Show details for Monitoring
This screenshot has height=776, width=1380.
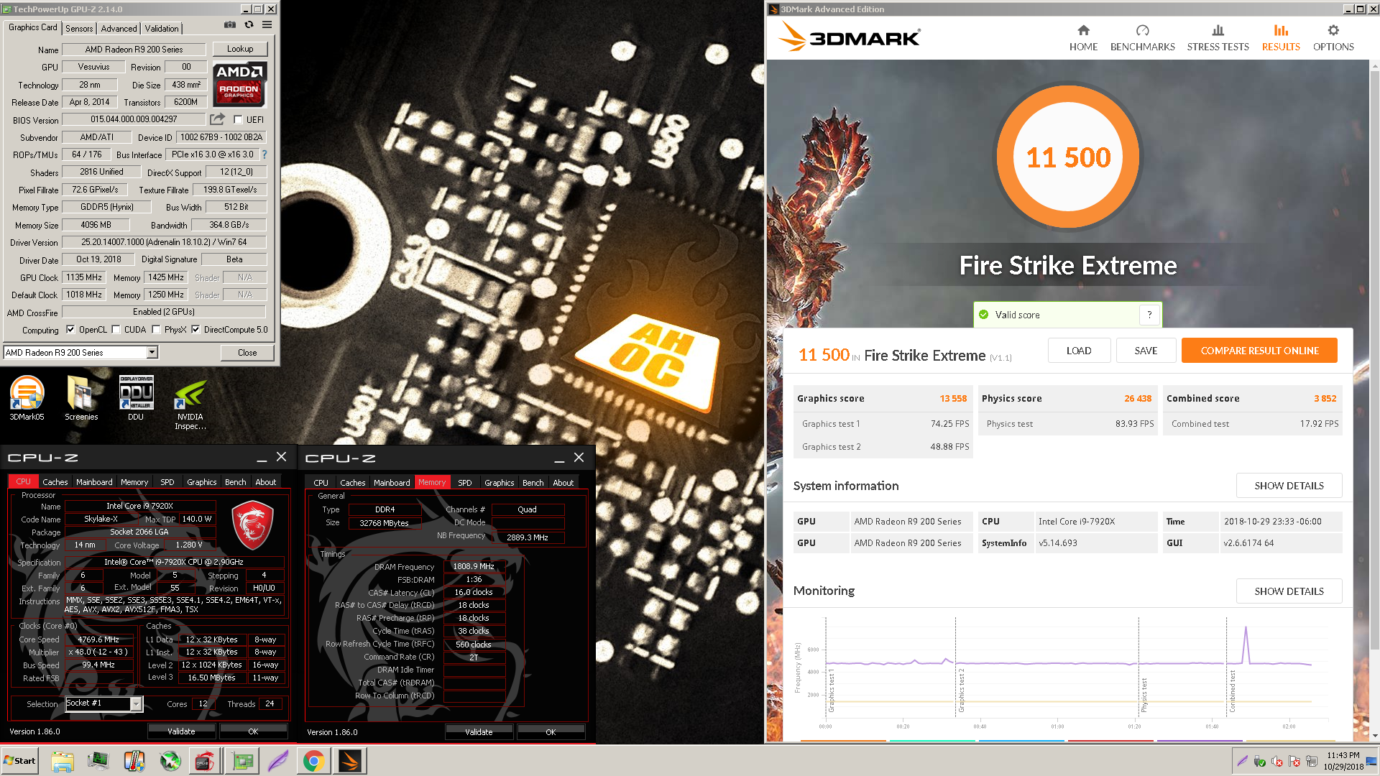[1289, 591]
